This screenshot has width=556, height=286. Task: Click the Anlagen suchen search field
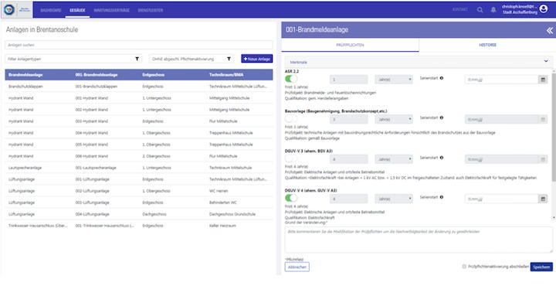click(x=139, y=45)
